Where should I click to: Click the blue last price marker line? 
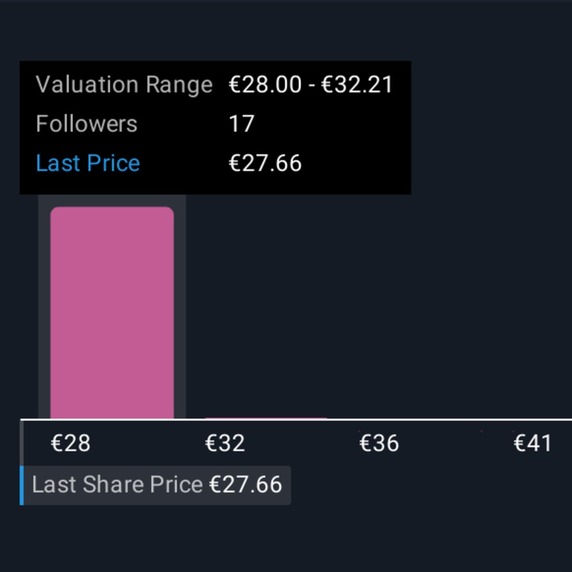pyautogui.click(x=22, y=485)
